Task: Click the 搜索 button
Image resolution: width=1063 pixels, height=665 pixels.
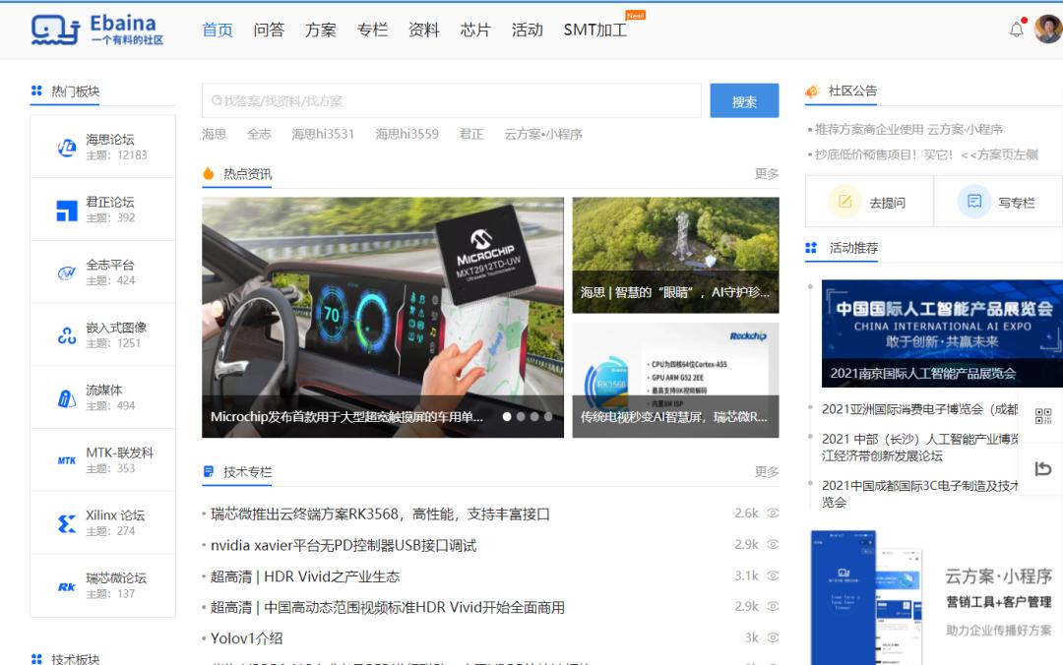Action: point(744,101)
